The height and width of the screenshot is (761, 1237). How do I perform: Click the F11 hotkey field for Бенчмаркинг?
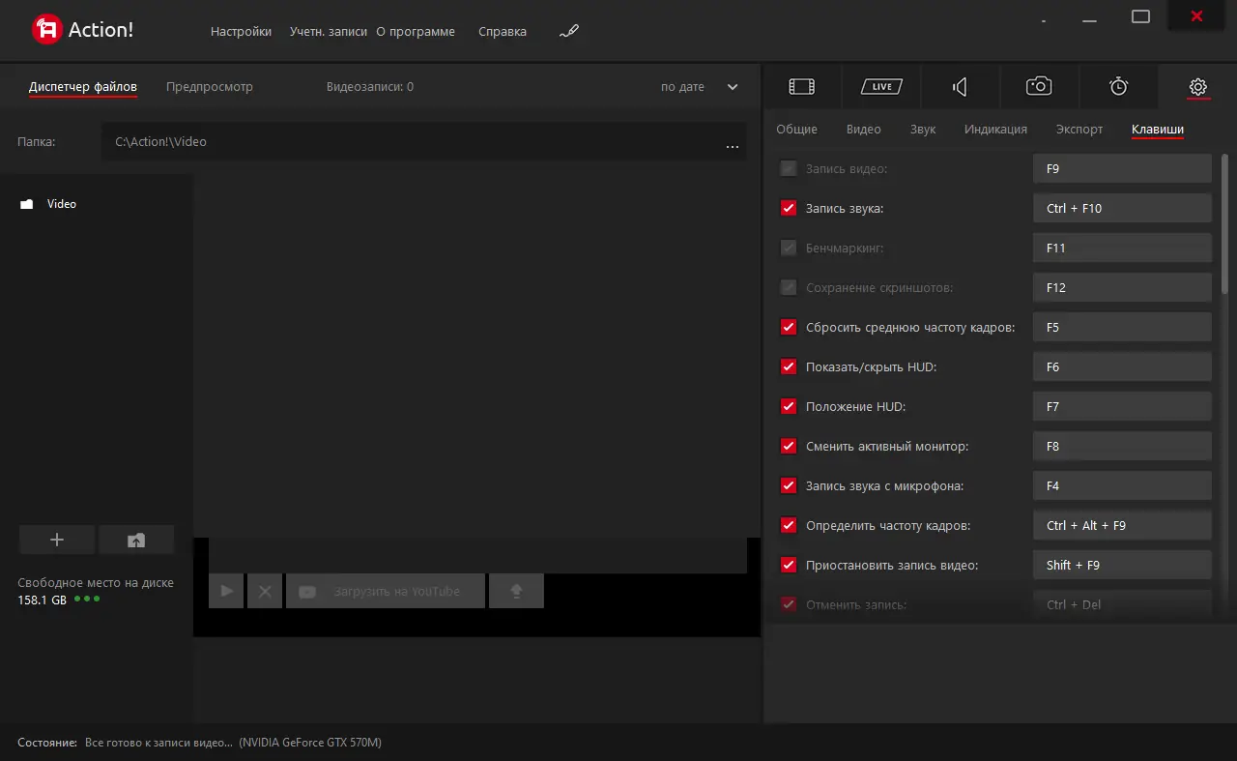(1122, 248)
